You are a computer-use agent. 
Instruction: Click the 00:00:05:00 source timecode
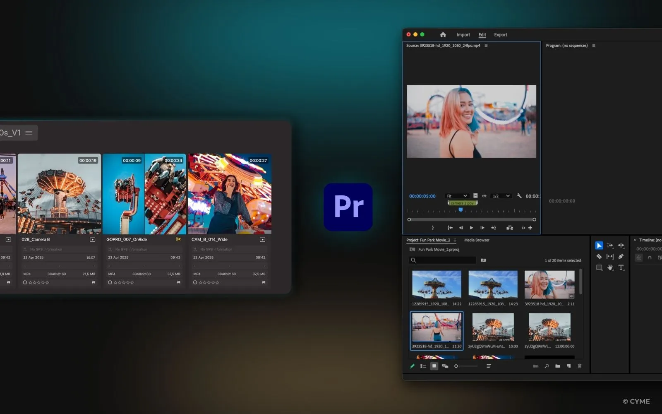point(422,196)
